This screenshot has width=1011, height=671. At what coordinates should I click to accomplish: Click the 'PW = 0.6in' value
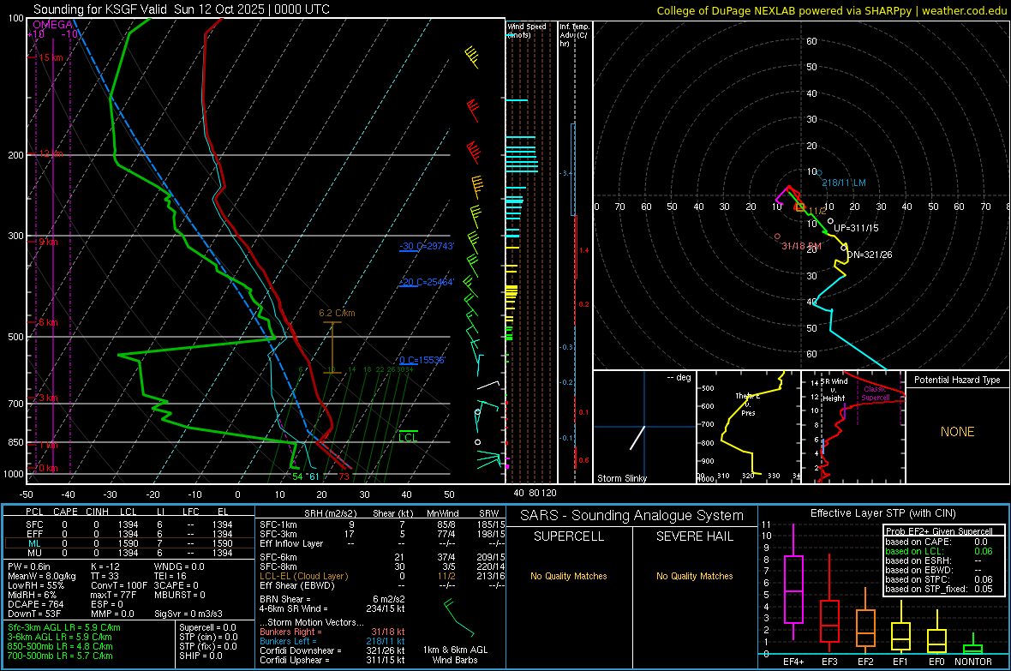(x=29, y=566)
